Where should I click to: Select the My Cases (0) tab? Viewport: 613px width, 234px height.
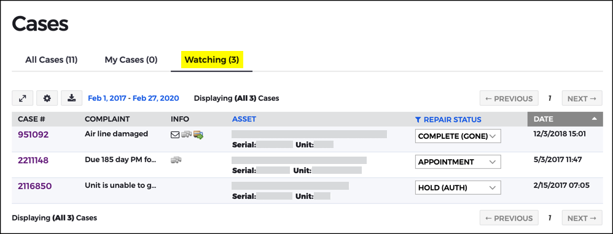[x=131, y=60]
